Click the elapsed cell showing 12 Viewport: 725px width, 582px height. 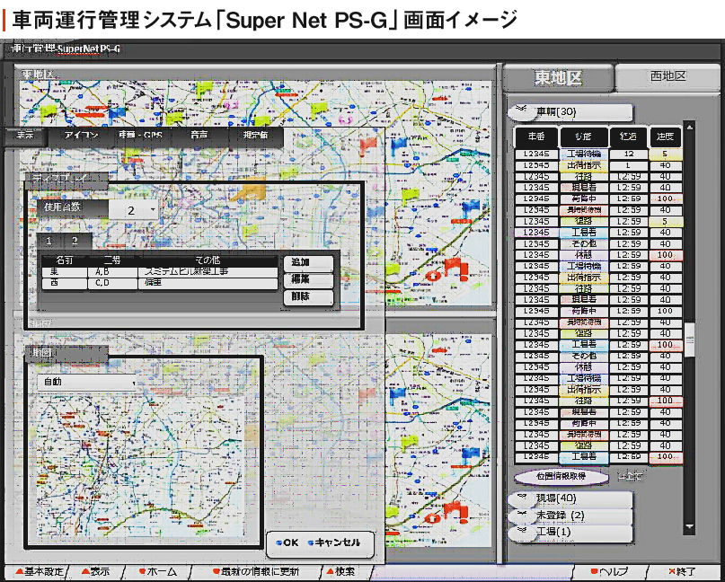(x=628, y=154)
